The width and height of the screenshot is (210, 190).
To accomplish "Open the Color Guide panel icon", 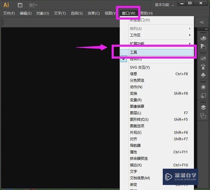I will [203, 46].
